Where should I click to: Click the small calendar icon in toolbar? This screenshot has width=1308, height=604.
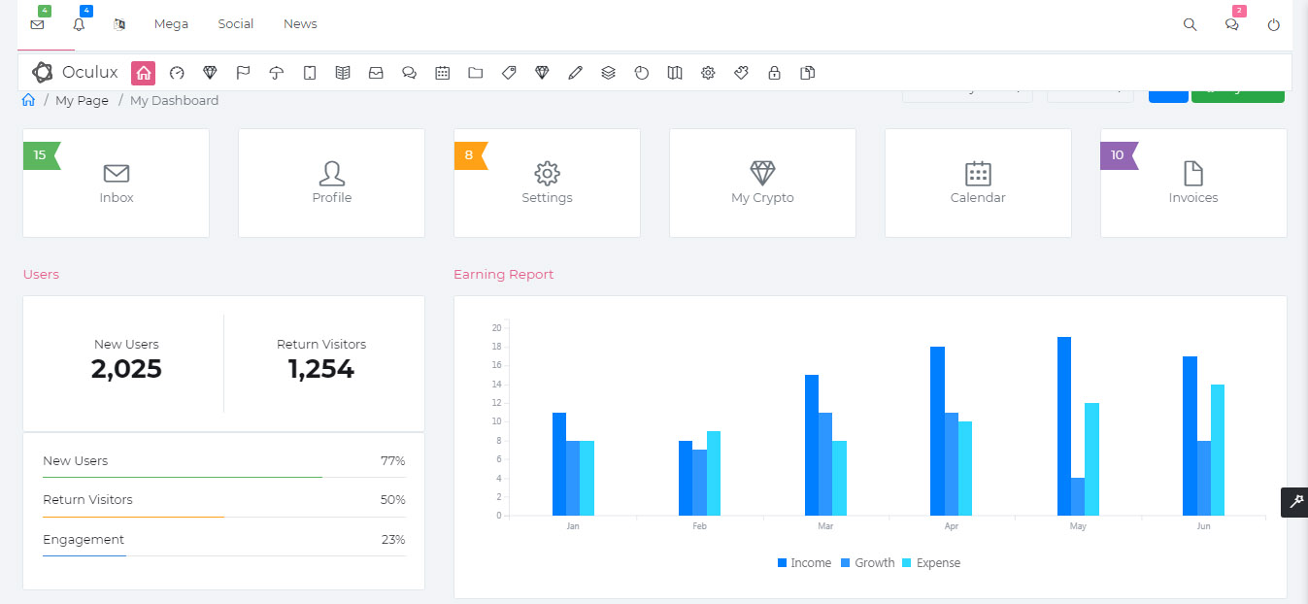pyautogui.click(x=442, y=73)
